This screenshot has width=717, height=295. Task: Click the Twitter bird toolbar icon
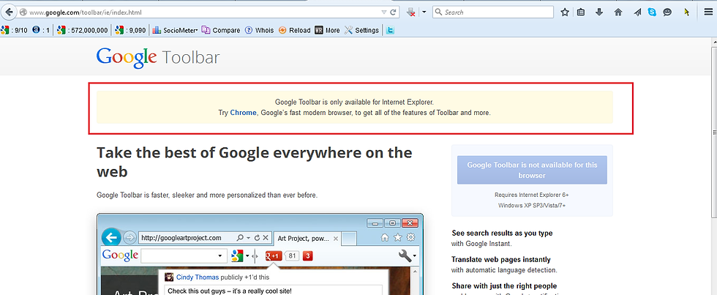390,30
